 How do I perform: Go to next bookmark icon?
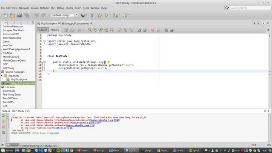(x=125, y=30)
